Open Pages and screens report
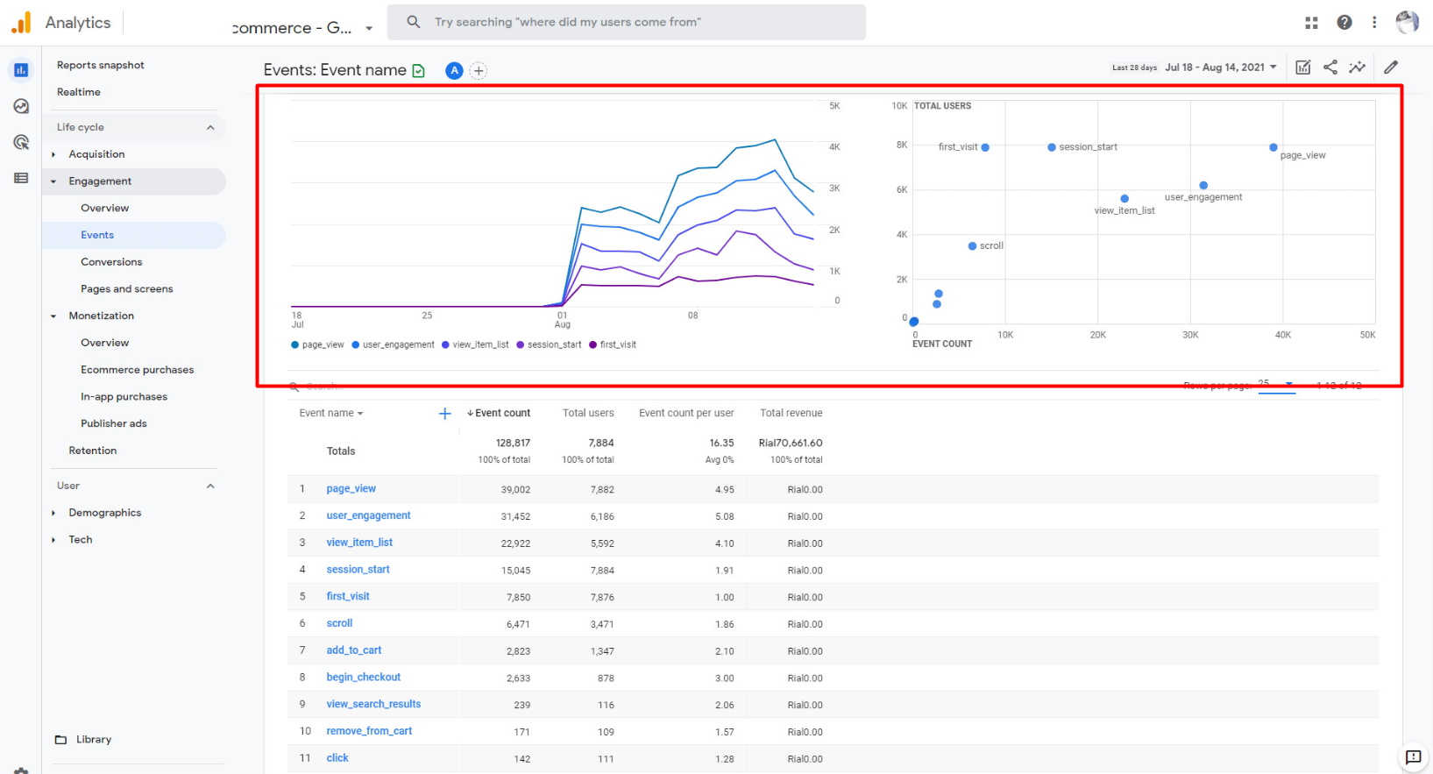 pos(126,289)
